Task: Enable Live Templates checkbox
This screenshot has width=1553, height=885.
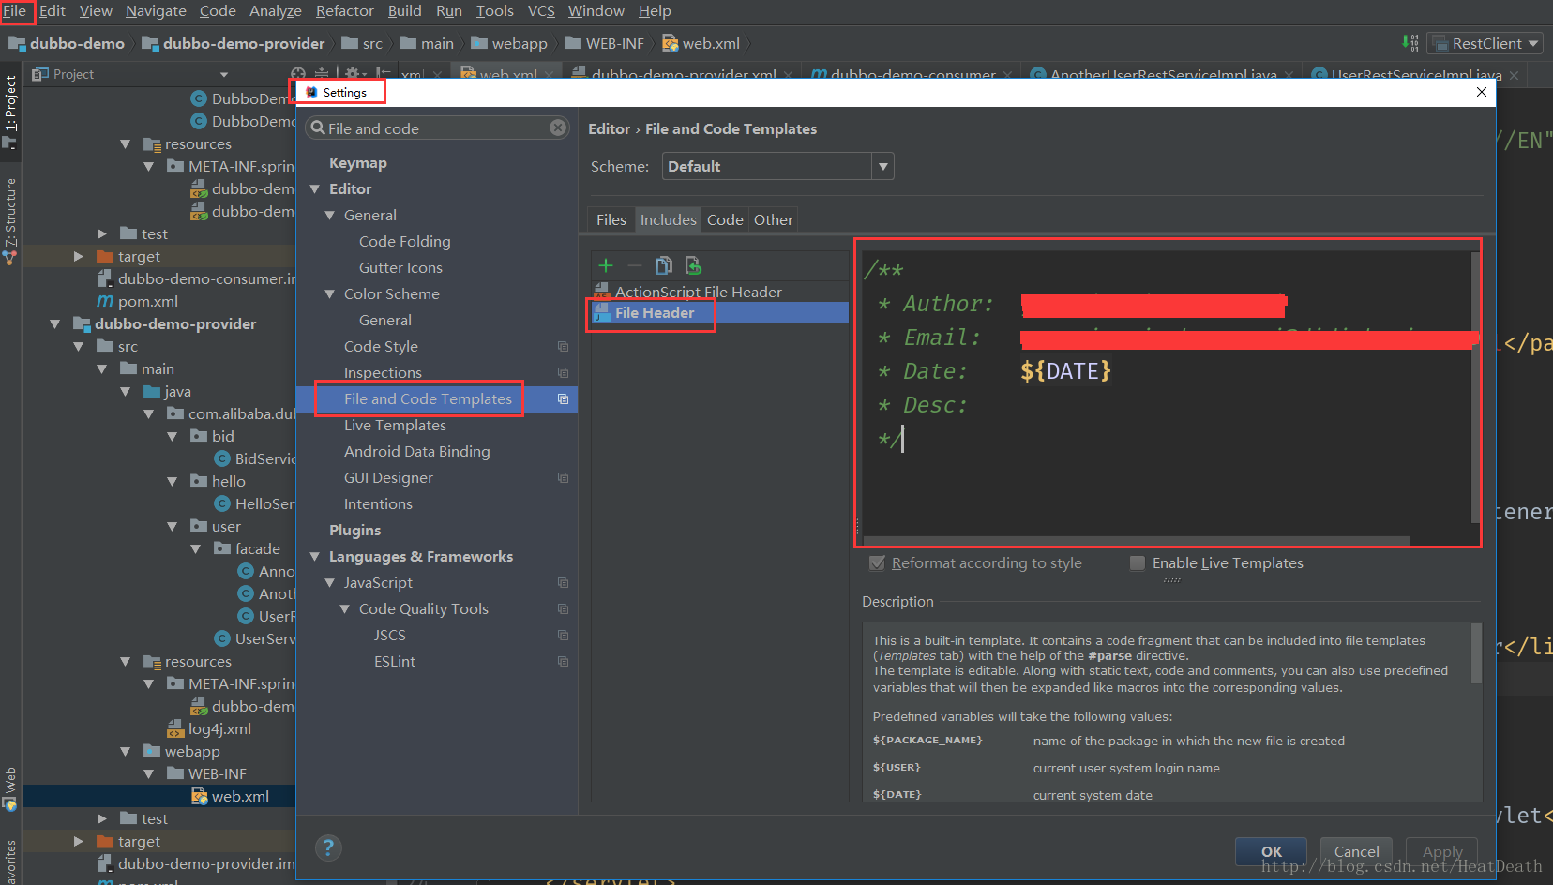Action: point(1137,562)
